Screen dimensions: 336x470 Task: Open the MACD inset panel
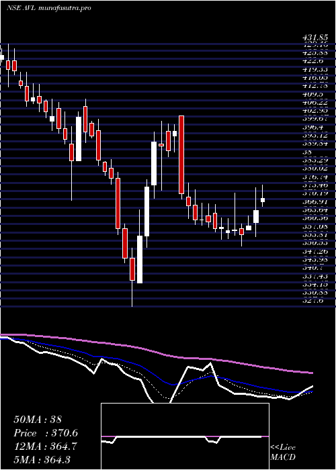(185, 436)
